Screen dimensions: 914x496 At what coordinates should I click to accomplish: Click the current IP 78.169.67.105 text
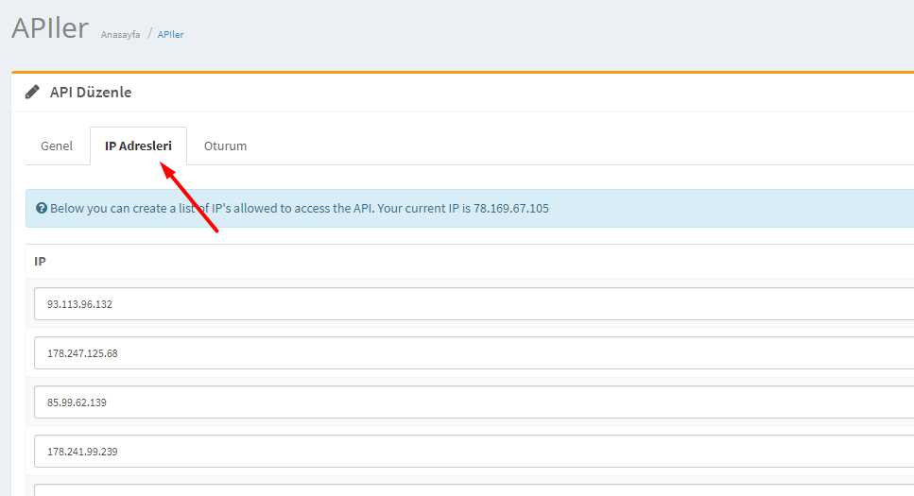(x=510, y=208)
